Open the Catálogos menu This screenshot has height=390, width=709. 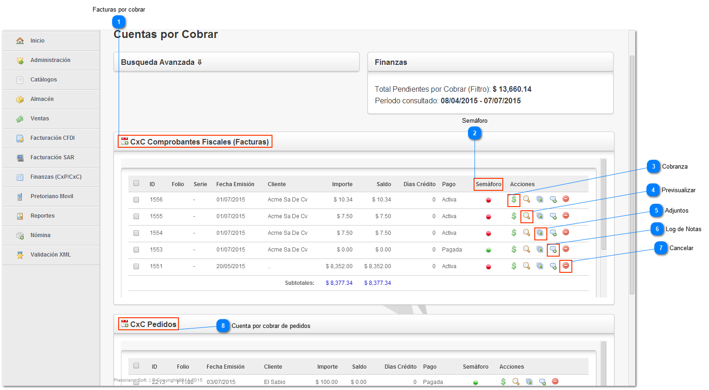[x=51, y=80]
